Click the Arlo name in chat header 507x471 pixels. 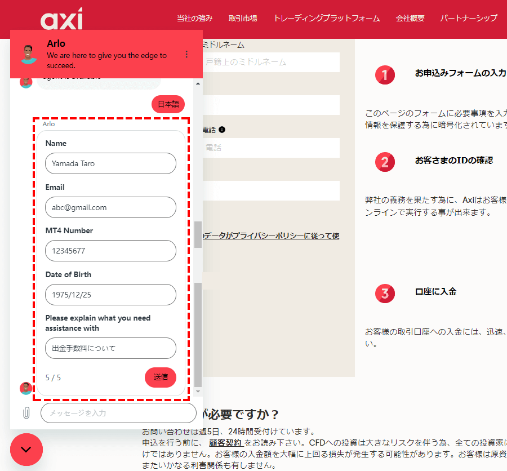coord(56,43)
